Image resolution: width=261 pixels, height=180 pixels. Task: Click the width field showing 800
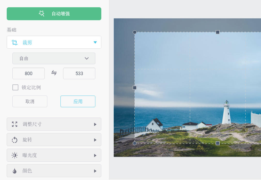point(28,73)
